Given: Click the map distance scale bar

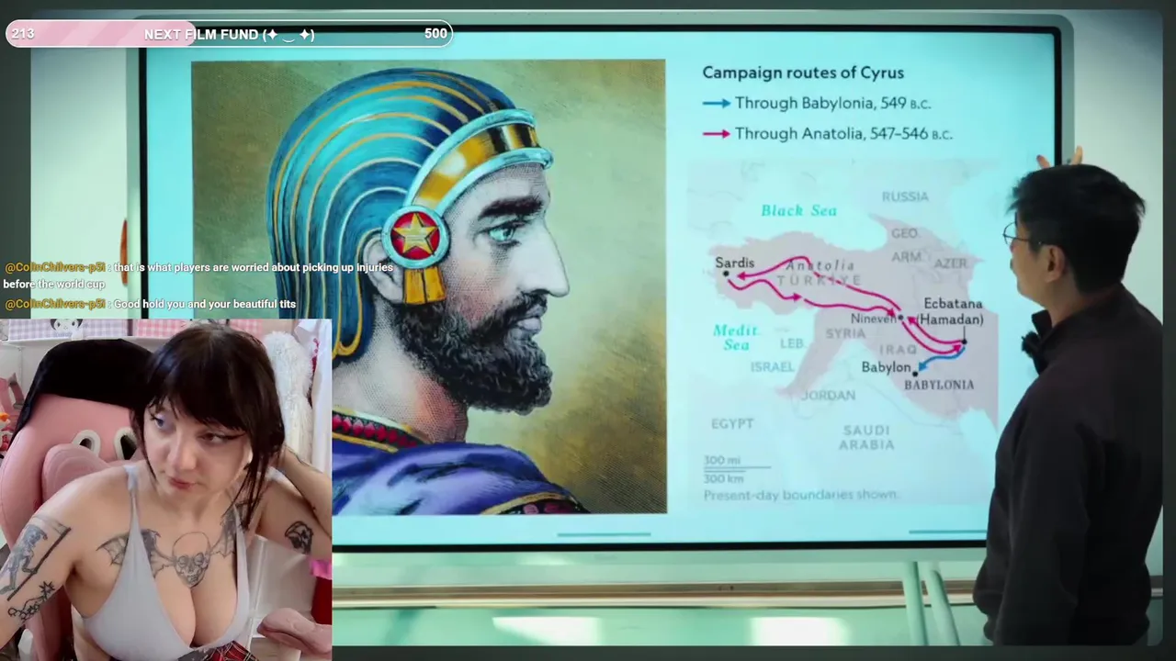Looking at the screenshot, I should (737, 469).
